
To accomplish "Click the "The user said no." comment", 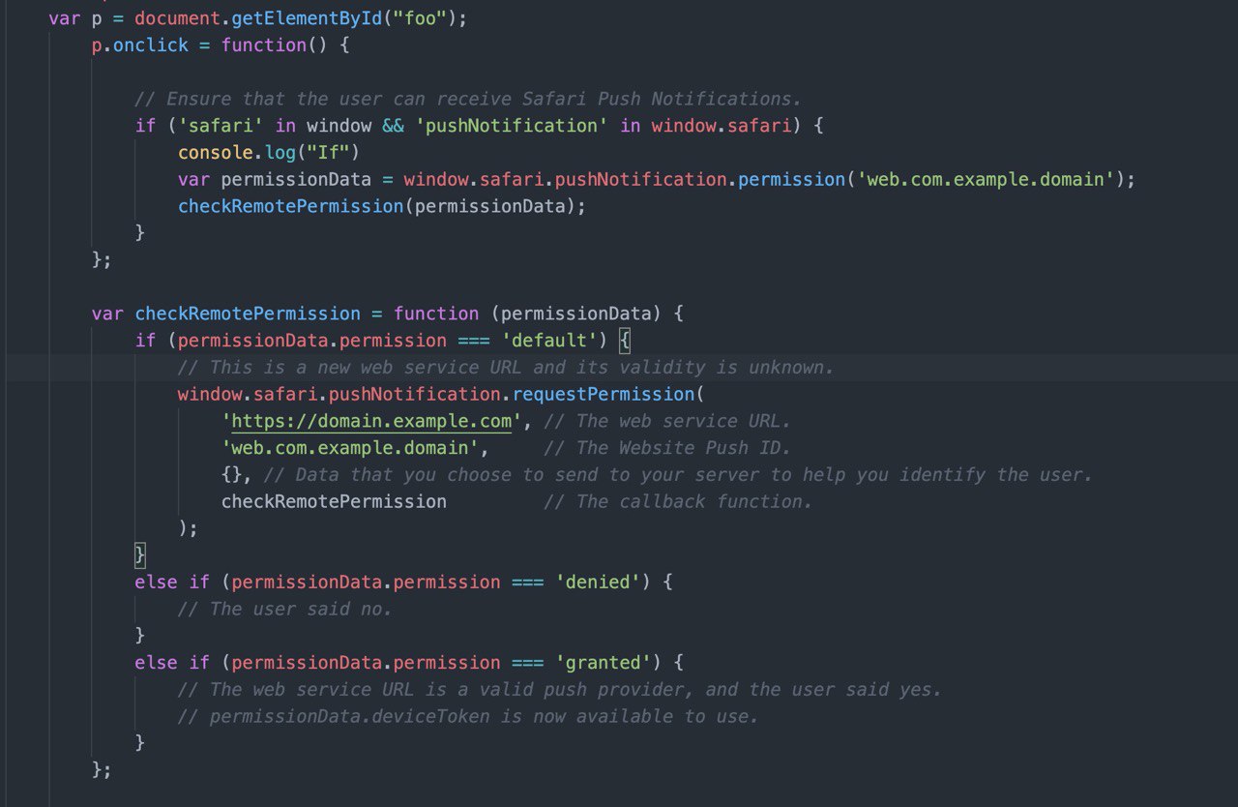I will tap(285, 609).
